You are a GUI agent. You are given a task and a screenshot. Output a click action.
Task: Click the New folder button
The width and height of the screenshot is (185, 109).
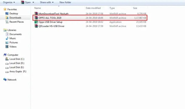(65, 2)
